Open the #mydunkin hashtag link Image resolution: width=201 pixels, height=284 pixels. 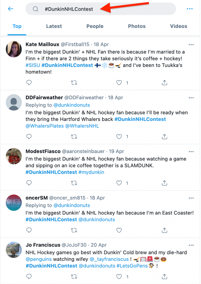click(x=91, y=172)
